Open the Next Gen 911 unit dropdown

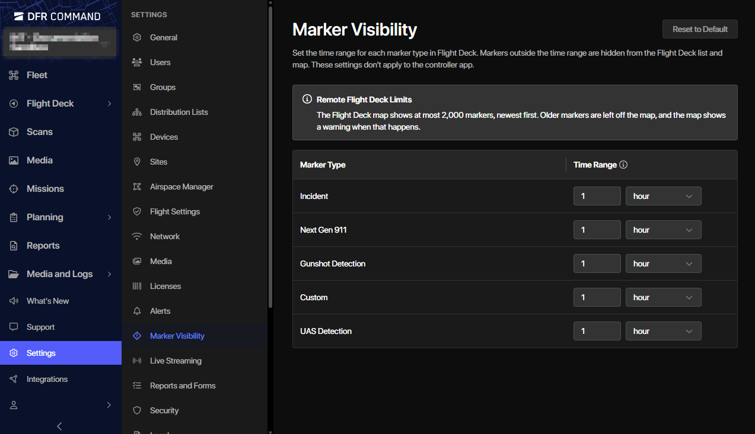664,230
